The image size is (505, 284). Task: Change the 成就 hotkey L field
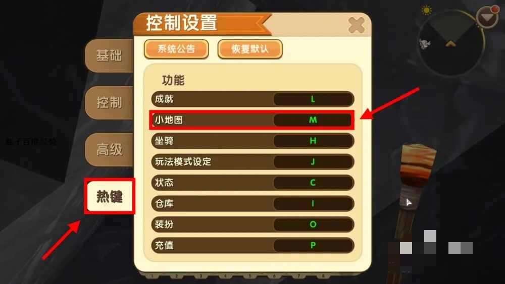313,99
